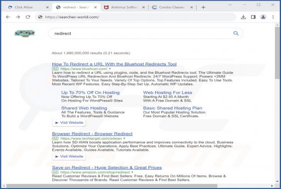Click the scroll up arrow
The image size is (281, 189).
(x=277, y=25)
